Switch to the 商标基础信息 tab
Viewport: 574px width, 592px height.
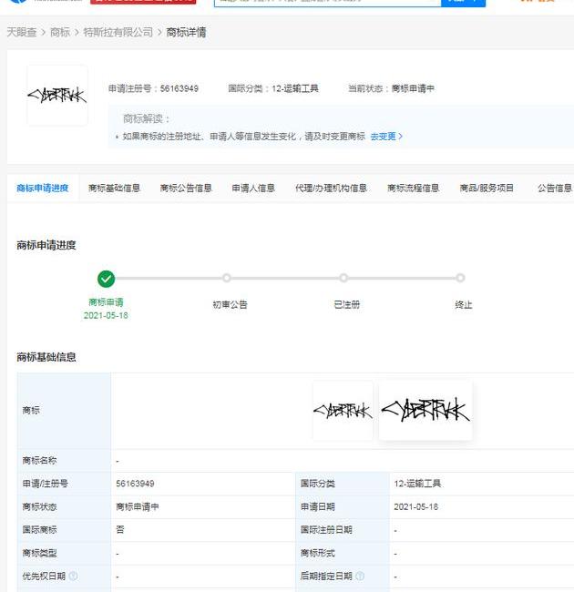[114, 188]
